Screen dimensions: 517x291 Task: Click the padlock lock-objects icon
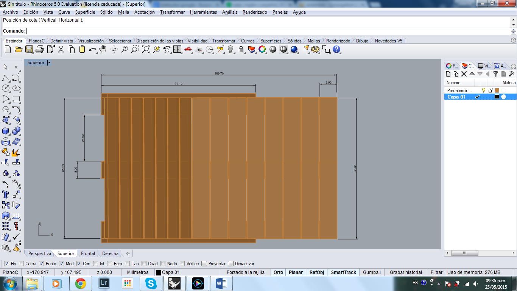click(x=241, y=49)
